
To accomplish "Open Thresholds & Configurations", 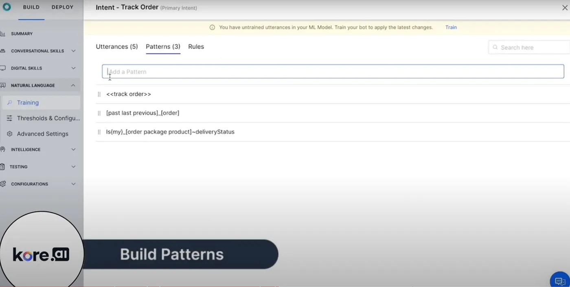I will 48,118.
